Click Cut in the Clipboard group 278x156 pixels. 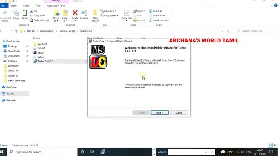tap(34, 11)
